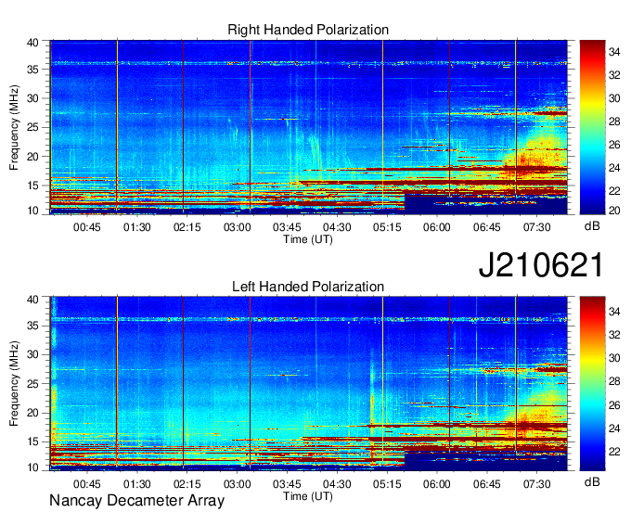Click 01:30 time tick of Right Handed plot
631x512 pixels.
[x=136, y=227]
